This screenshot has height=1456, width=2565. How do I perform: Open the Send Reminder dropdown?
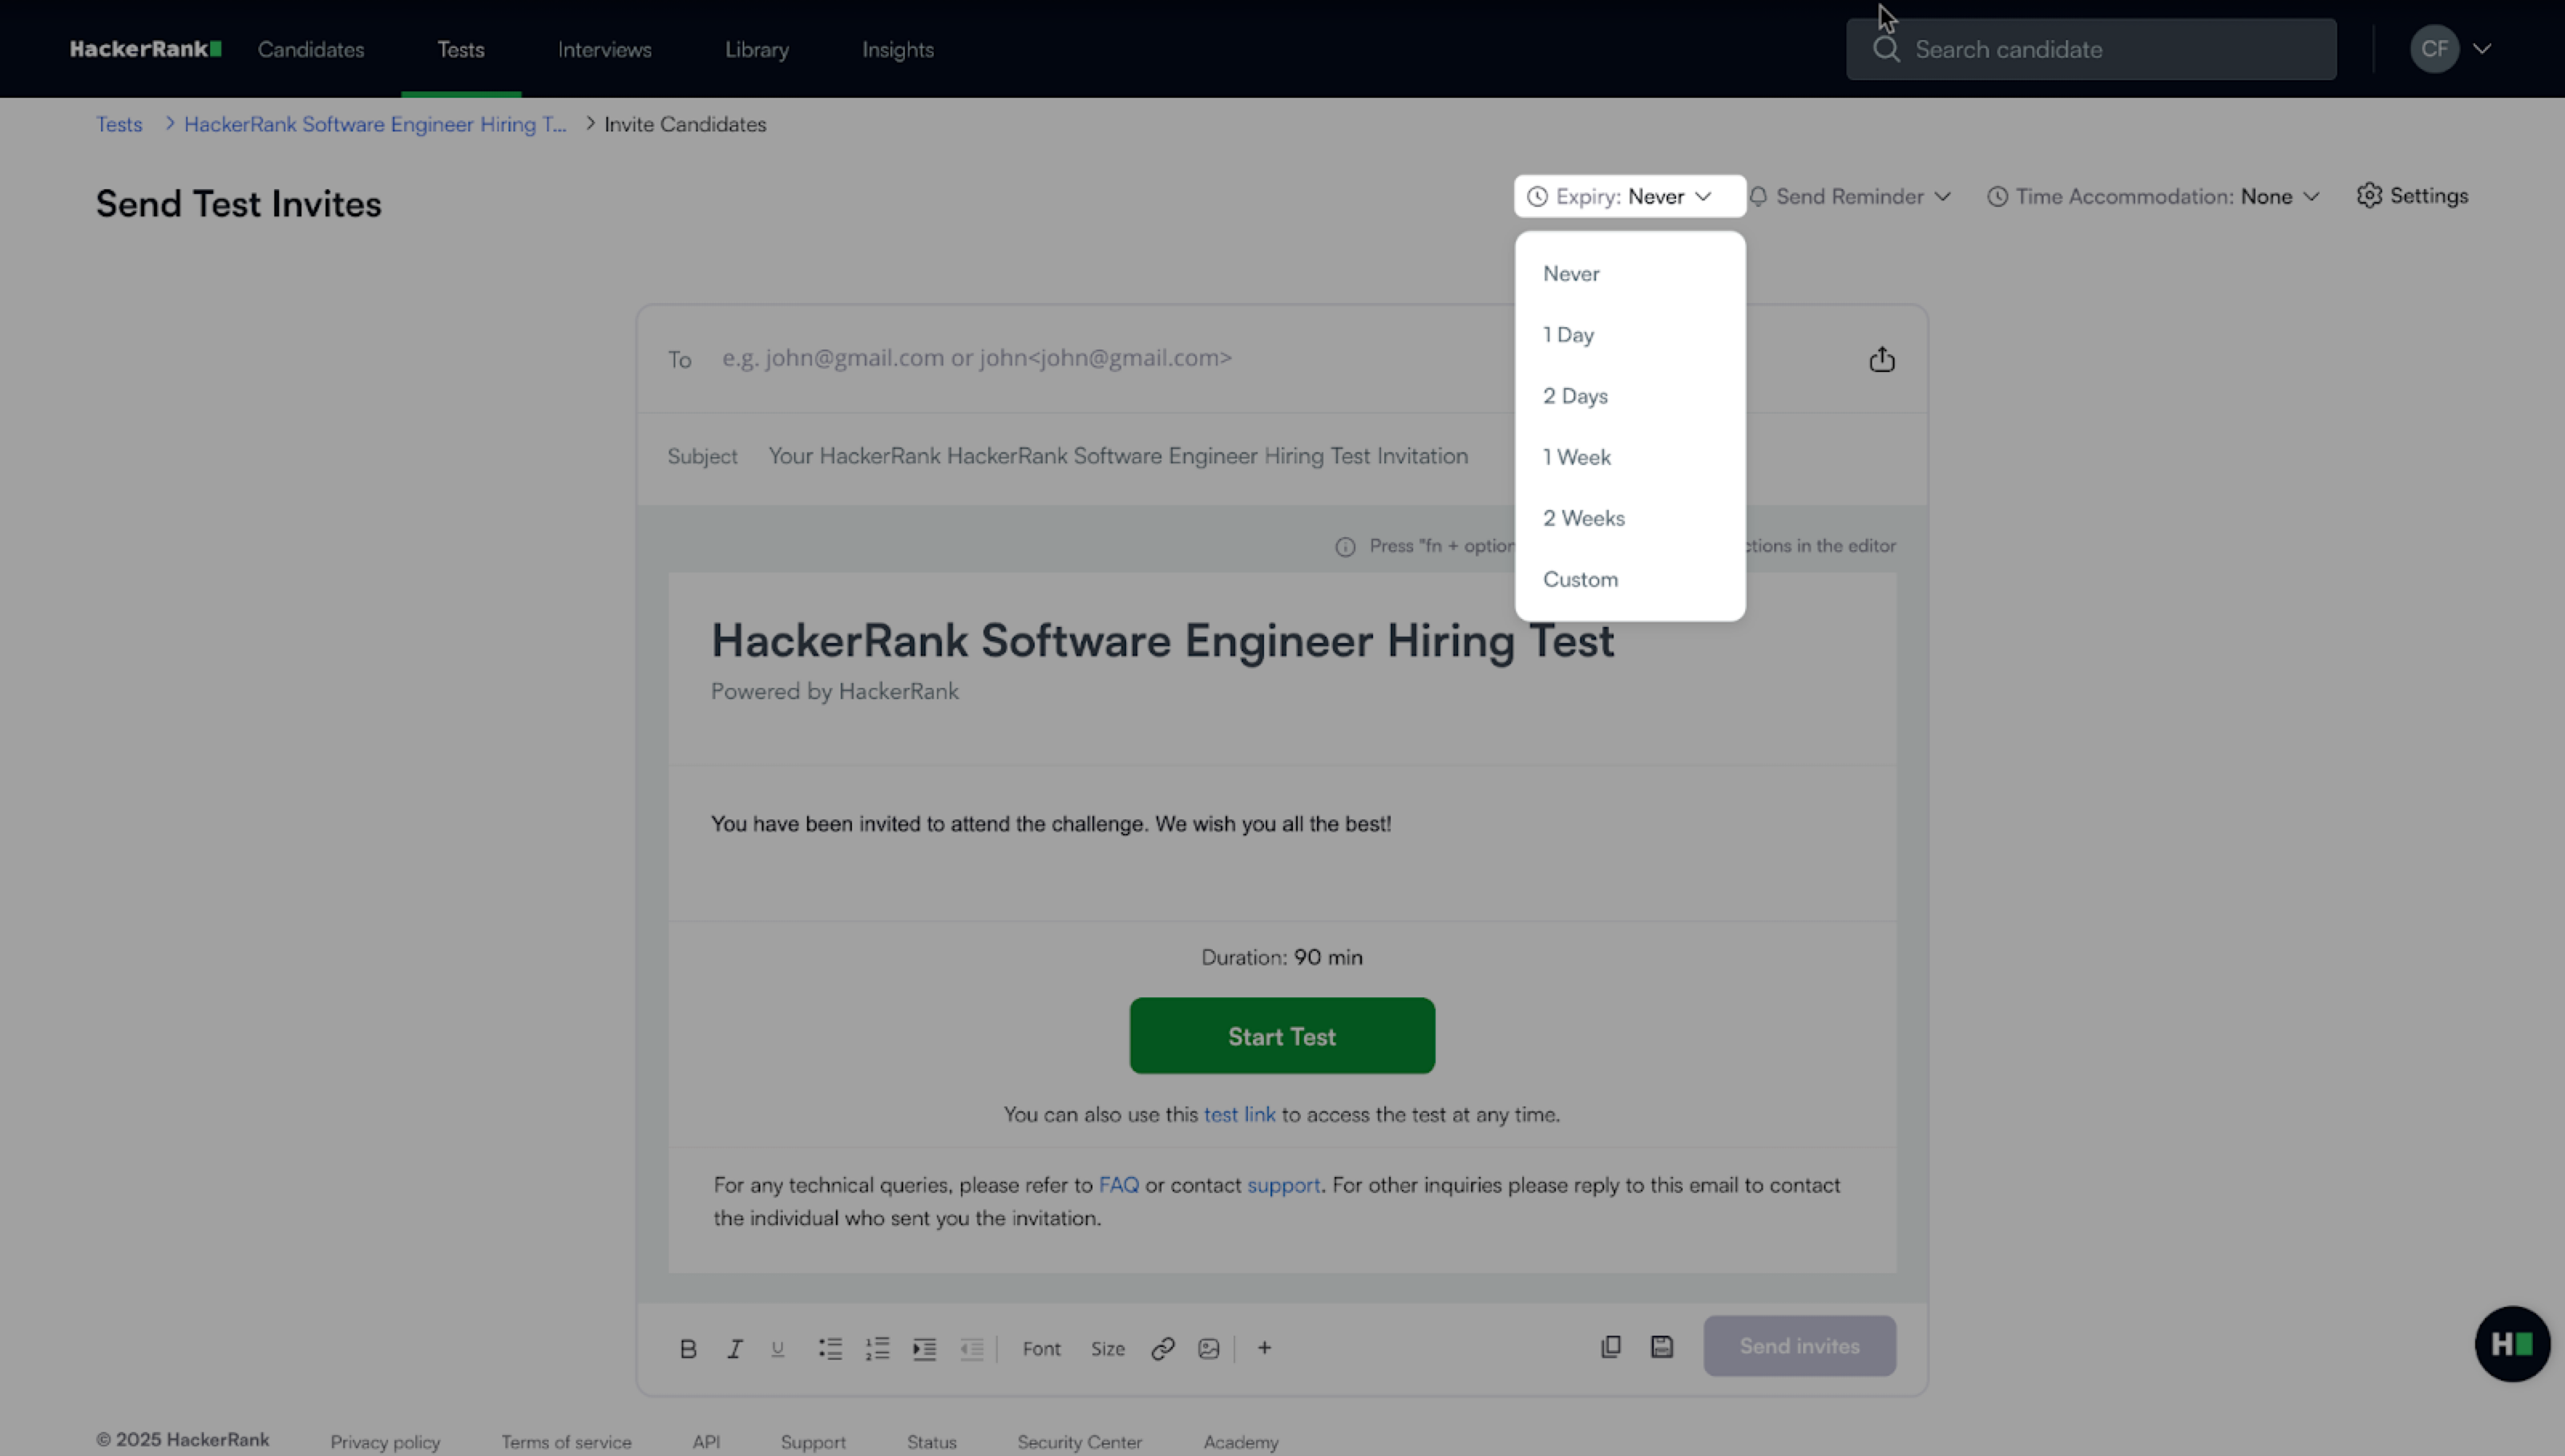[x=1850, y=196]
